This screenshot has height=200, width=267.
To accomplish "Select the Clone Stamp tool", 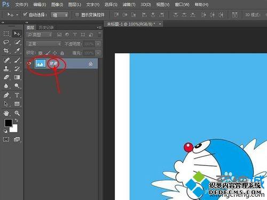I will 6,68.
